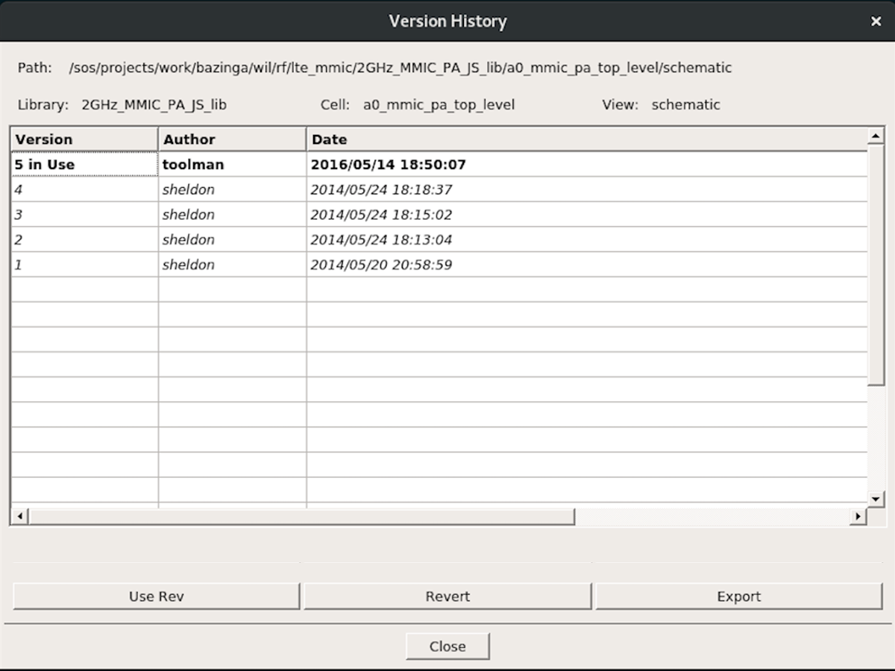This screenshot has height=671, width=895.
Task: Select version 2 by sheldon
Action: click(84, 239)
